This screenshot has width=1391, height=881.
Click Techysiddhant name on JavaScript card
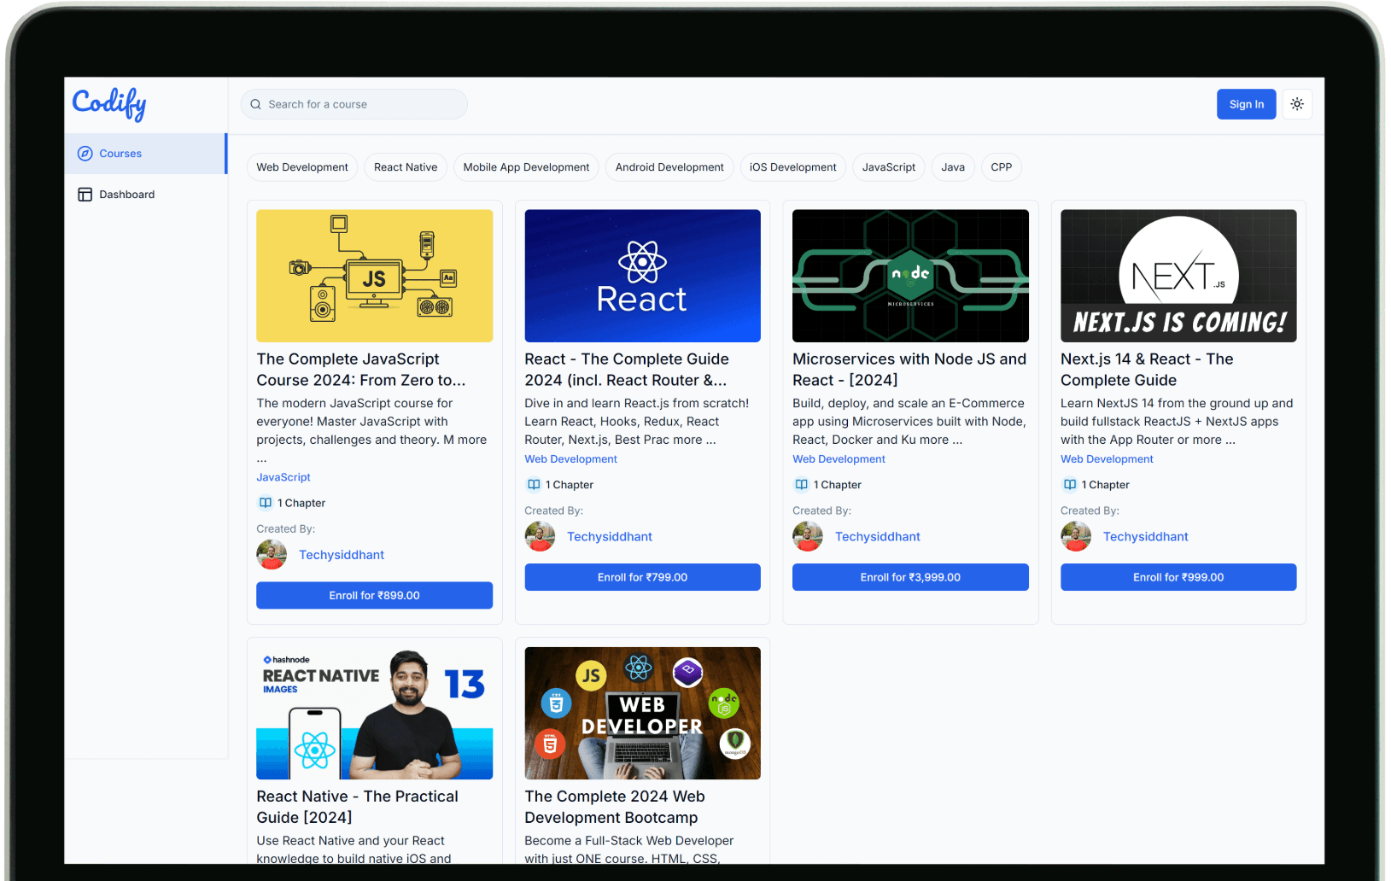point(342,555)
